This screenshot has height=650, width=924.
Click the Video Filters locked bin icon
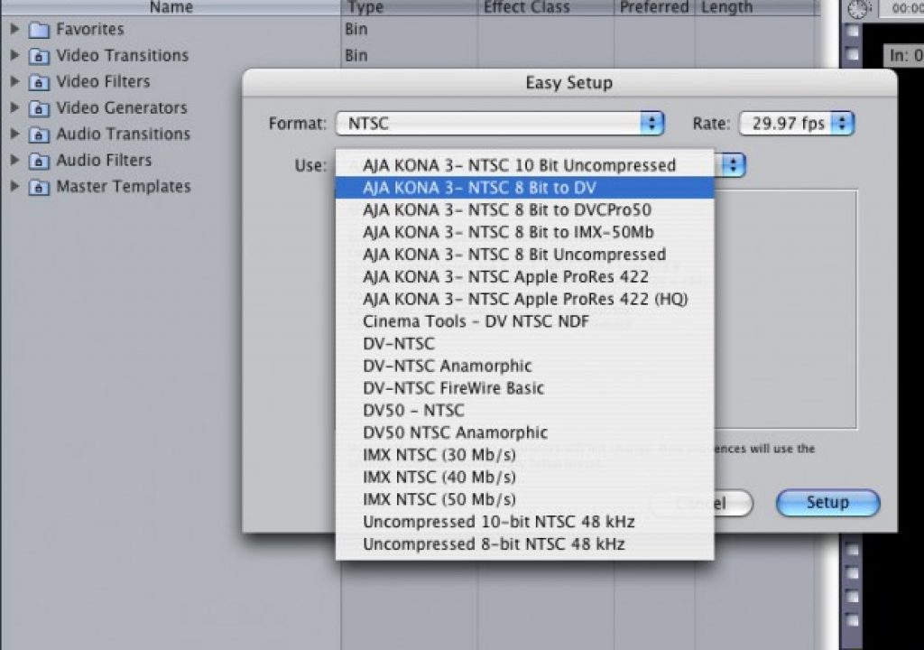coord(39,82)
